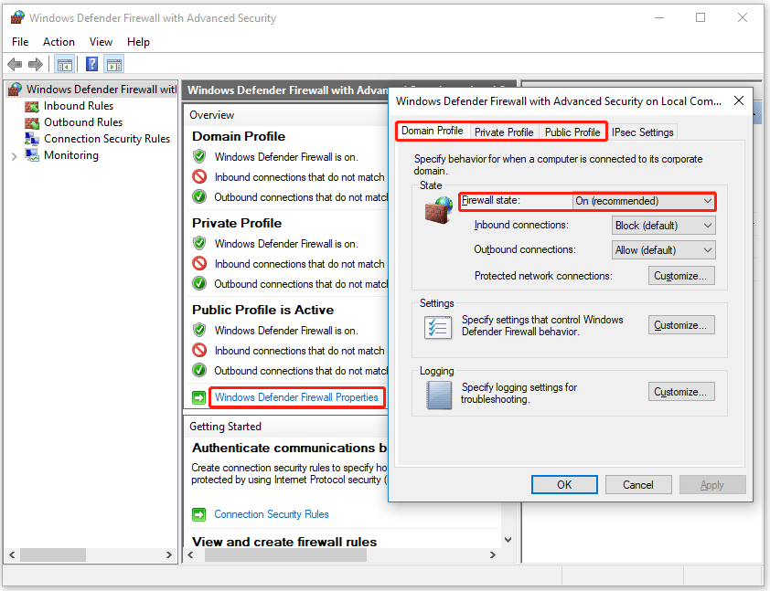Screen dimensions: 770x591
Task: Click the green arrow icon beside Firewall Properties link
Action: [198, 397]
